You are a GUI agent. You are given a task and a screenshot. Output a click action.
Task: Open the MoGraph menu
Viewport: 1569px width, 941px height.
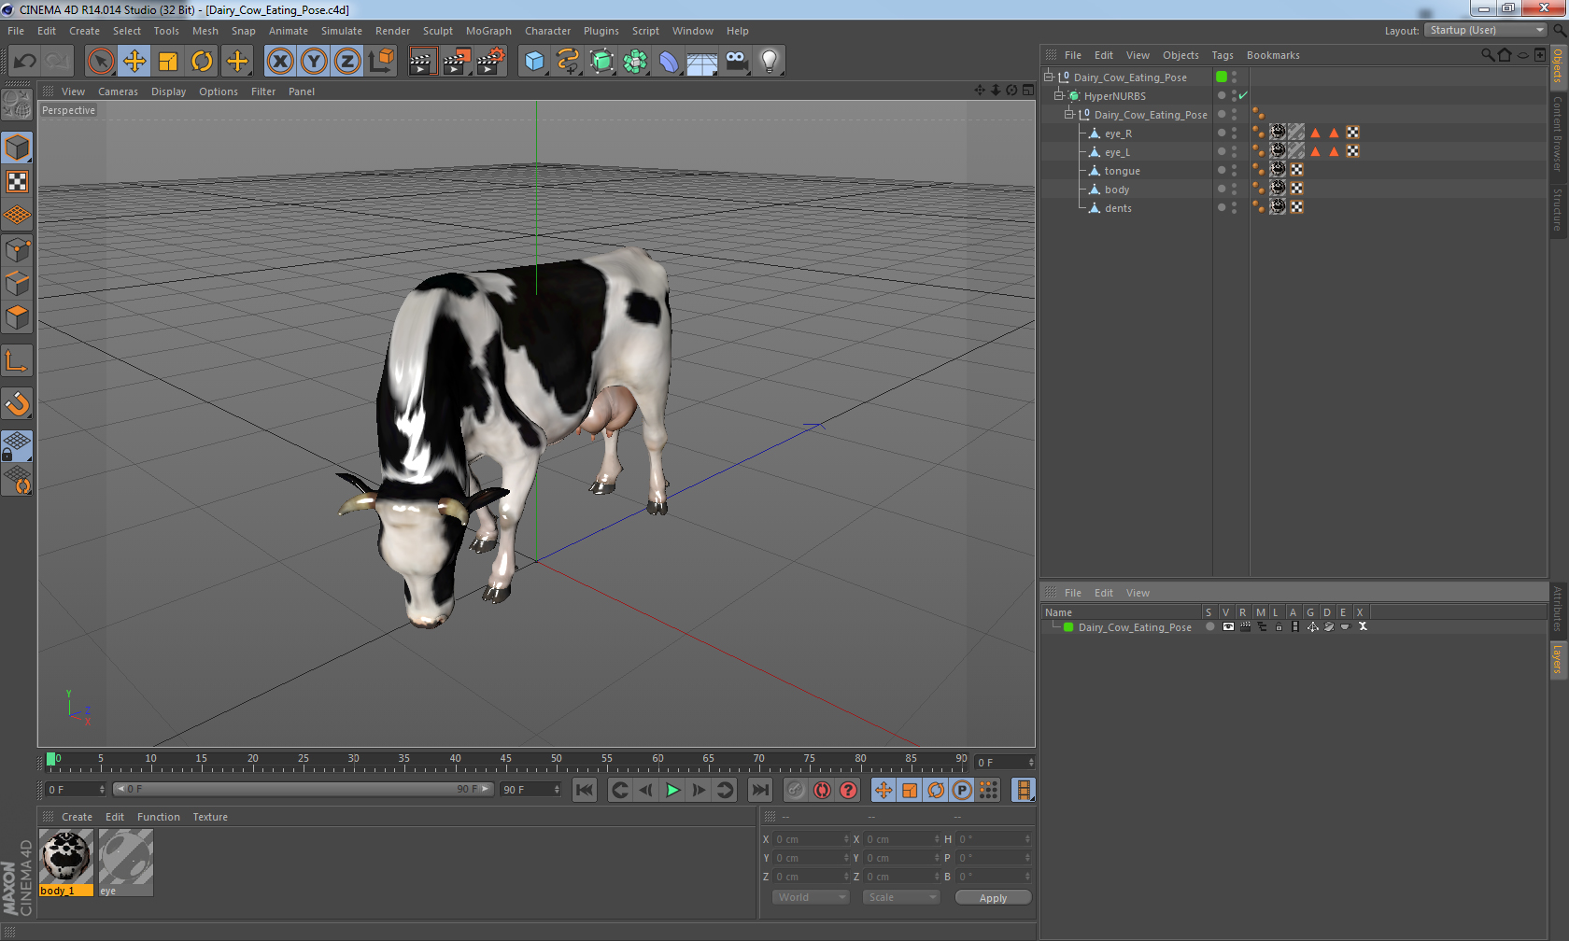(x=488, y=31)
